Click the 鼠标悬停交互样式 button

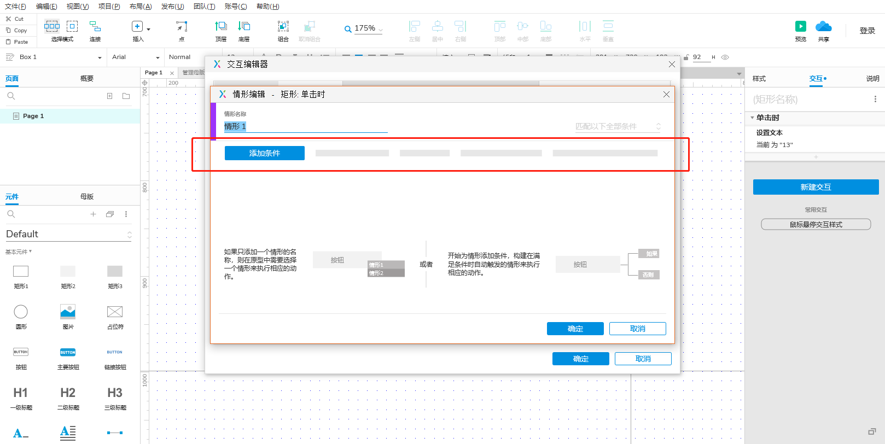pyautogui.click(x=816, y=224)
